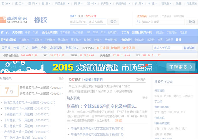Open the 有色金属 dropdown menu

coord(62,3)
